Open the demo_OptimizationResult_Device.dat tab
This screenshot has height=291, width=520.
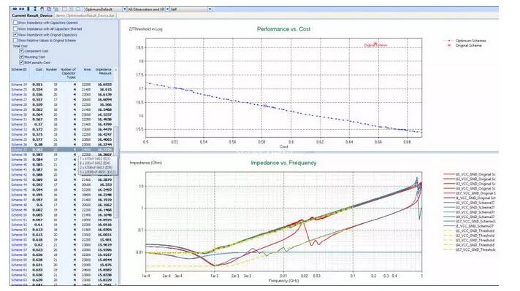85,15
